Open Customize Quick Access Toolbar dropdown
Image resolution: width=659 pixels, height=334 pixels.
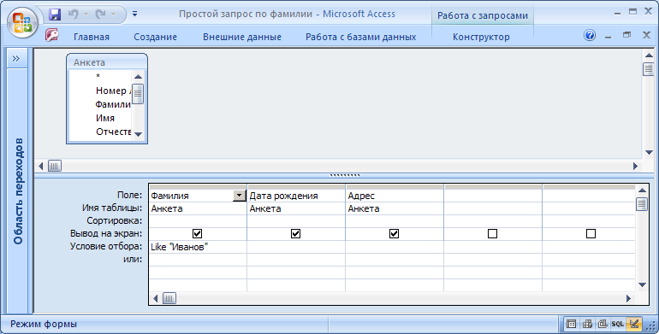134,14
